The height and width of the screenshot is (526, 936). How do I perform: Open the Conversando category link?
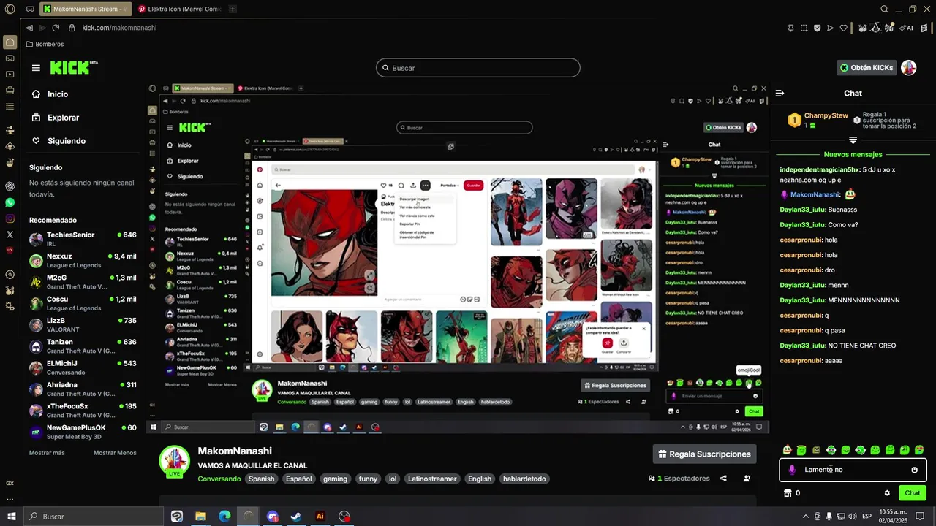219,479
